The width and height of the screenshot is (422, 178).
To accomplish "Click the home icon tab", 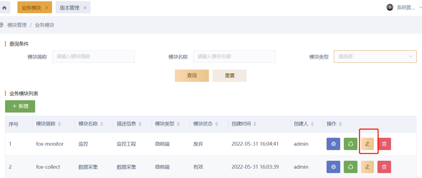I will [x=4, y=8].
